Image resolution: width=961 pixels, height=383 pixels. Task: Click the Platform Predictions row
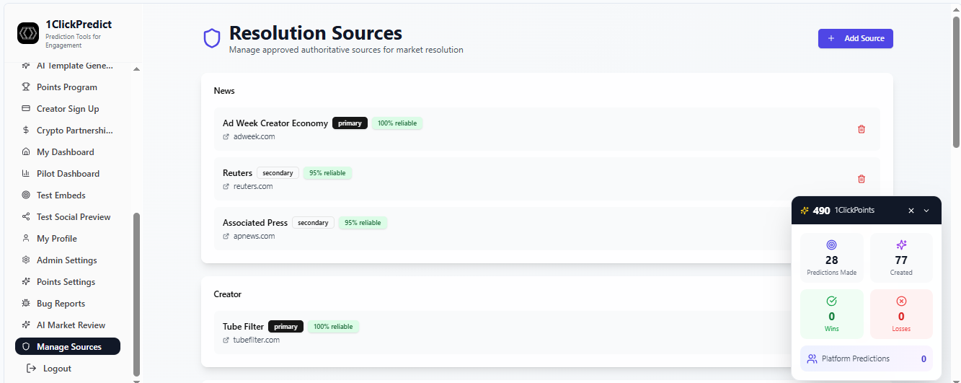(x=867, y=358)
